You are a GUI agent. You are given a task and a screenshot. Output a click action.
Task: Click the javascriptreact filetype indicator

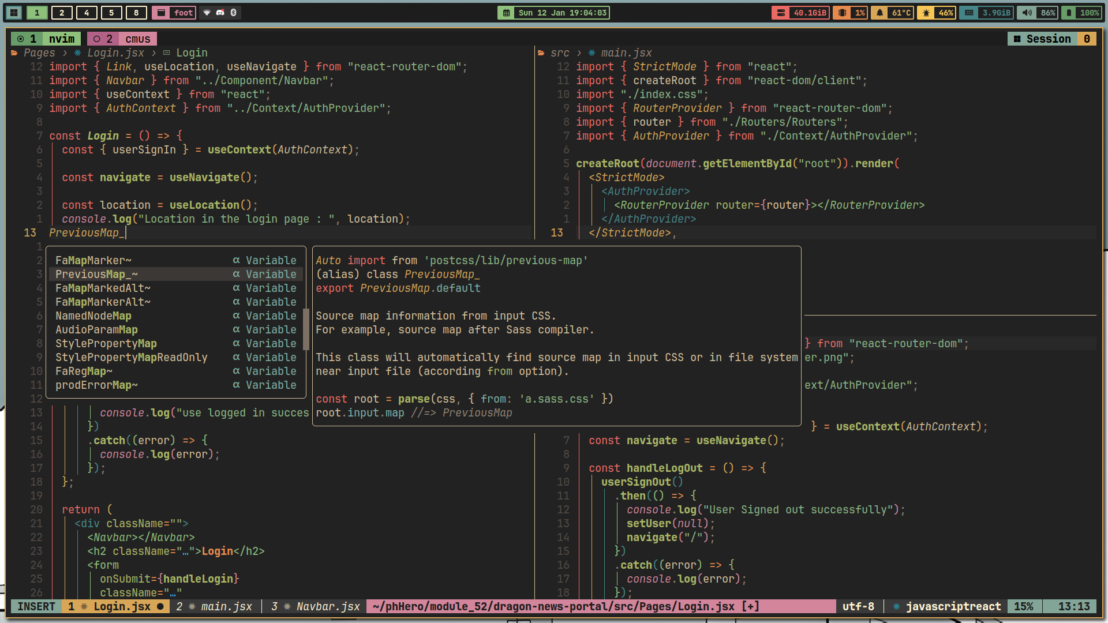click(x=953, y=606)
